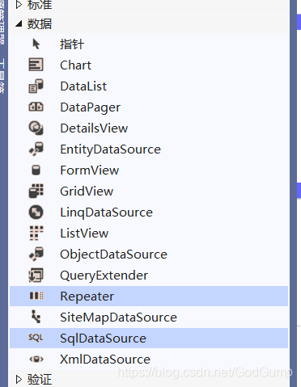301x387 pixels.
Task: Select the LinqDataSource item text
Action: tap(106, 212)
